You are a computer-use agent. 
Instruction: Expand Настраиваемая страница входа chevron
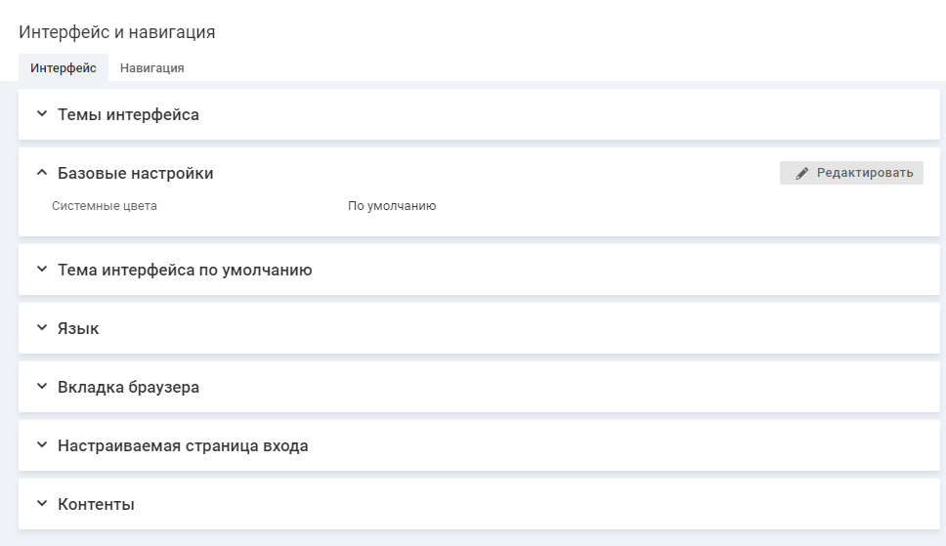[x=41, y=445]
